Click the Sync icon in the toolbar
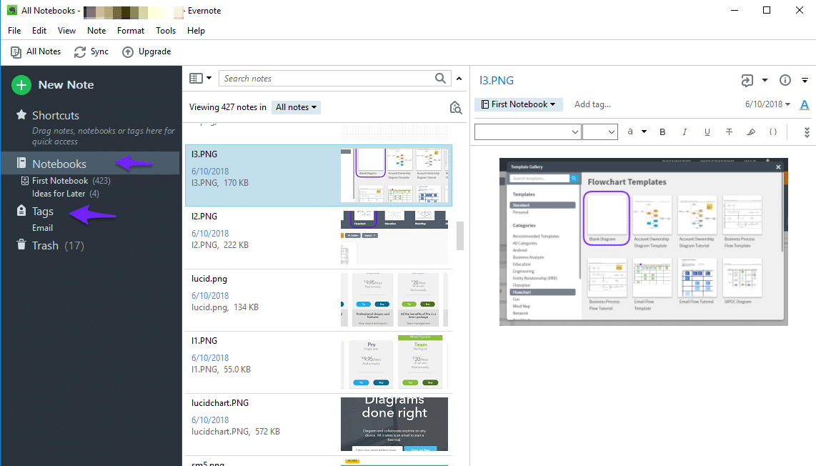This screenshot has height=466, width=816. [79, 51]
